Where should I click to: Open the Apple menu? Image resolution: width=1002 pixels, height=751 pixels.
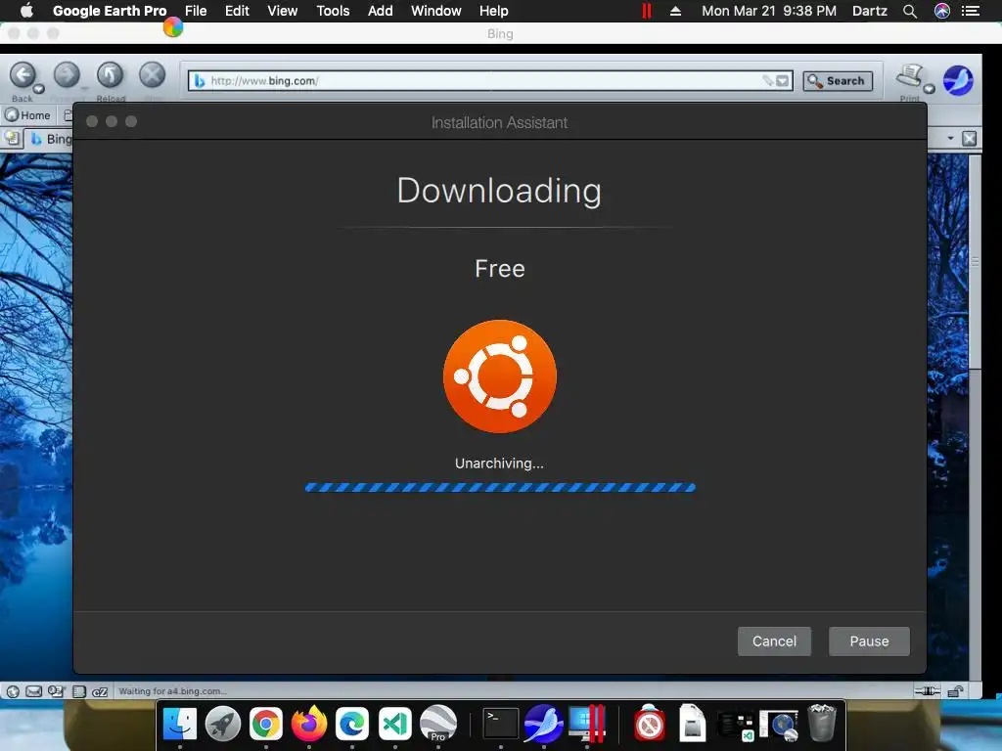pyautogui.click(x=26, y=11)
